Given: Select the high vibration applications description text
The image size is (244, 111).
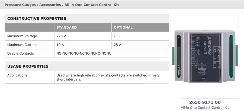Looking at the screenshot, I should (108, 78).
